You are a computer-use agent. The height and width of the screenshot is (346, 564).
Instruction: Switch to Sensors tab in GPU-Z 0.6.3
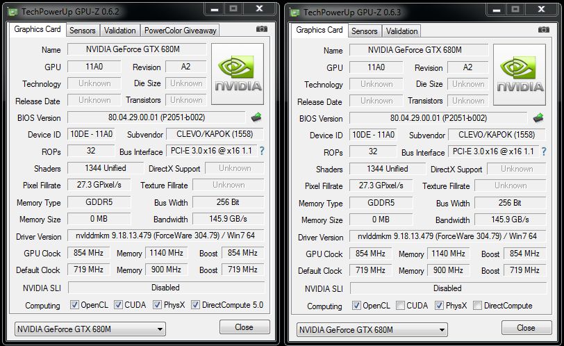point(365,31)
